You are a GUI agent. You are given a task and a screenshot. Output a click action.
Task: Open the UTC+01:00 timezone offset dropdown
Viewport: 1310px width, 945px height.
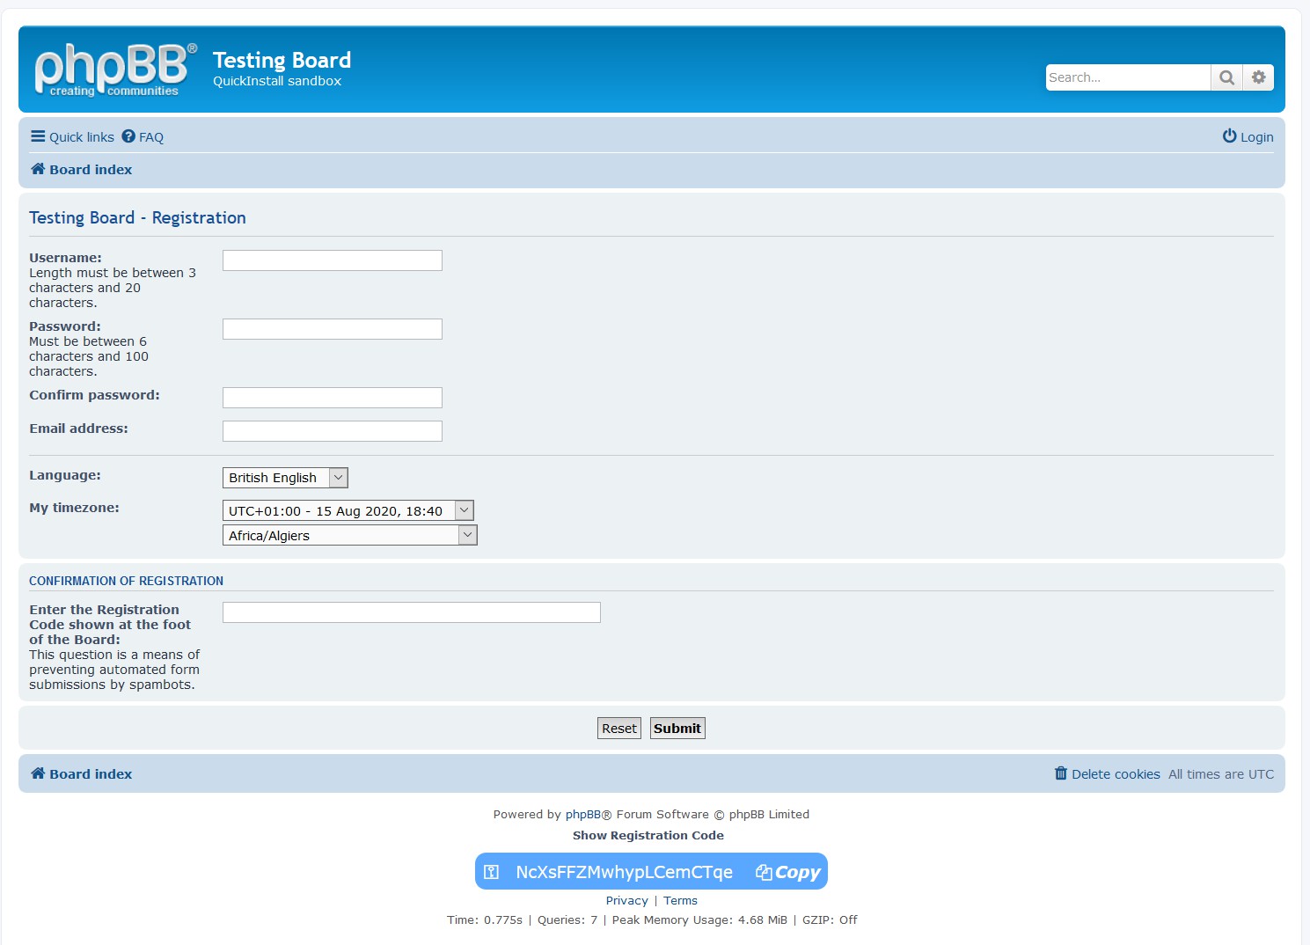tap(348, 510)
